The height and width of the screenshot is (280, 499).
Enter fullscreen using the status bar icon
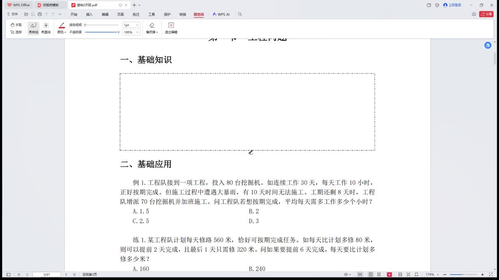[491, 275]
